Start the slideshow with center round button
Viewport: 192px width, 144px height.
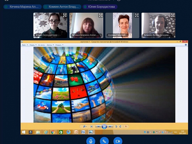pyautogui.click(x=104, y=127)
